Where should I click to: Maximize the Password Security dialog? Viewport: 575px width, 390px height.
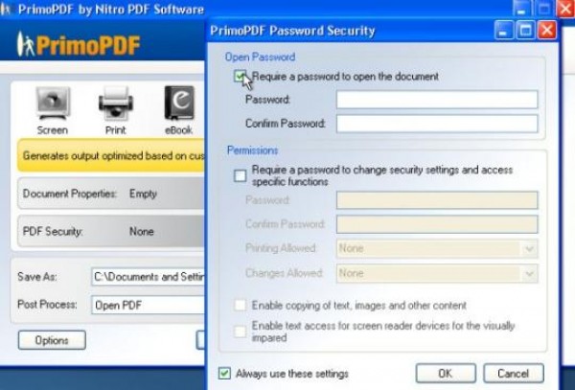[x=525, y=31]
